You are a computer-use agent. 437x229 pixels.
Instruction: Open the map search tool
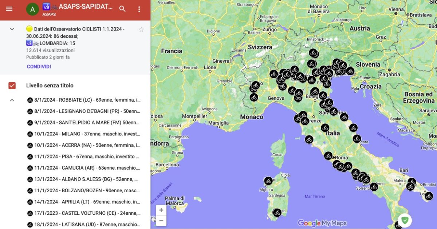122,9
